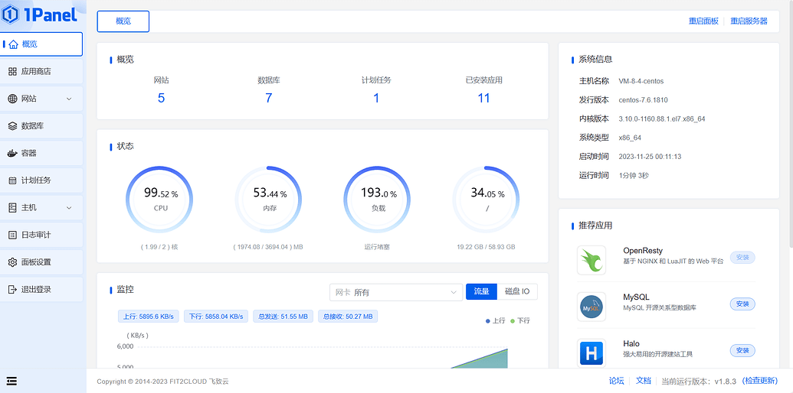Click 已安装应用 count 11
The image size is (793, 393).
(484, 98)
